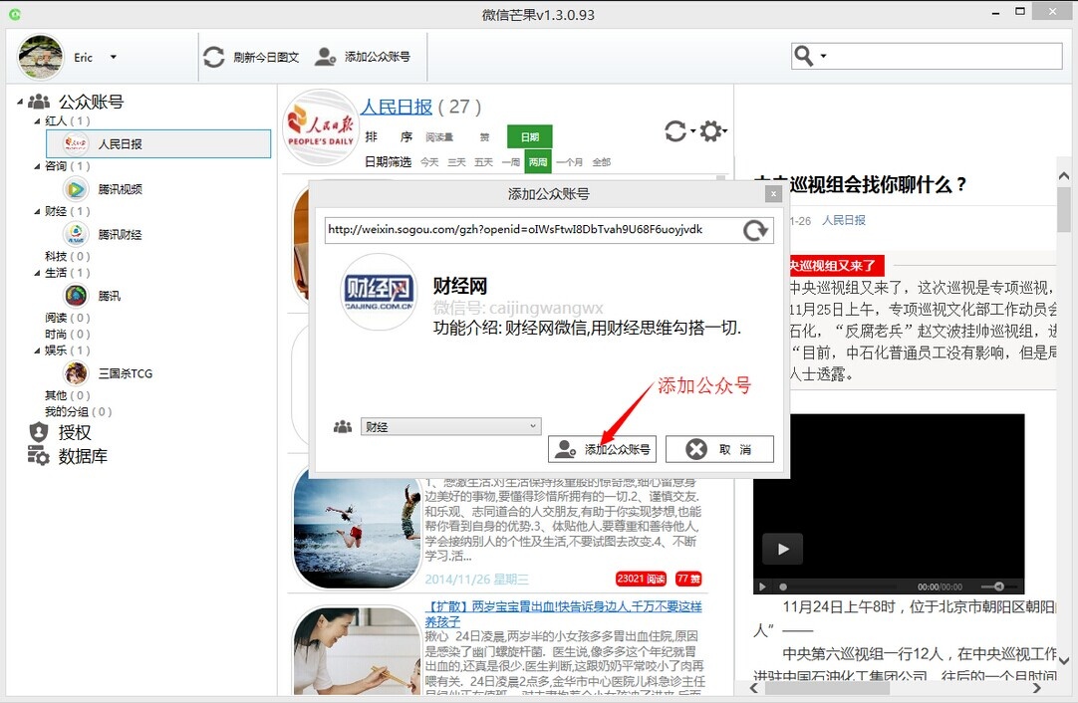Click the 23021 阅读 badge
The image size is (1078, 703).
(641, 579)
